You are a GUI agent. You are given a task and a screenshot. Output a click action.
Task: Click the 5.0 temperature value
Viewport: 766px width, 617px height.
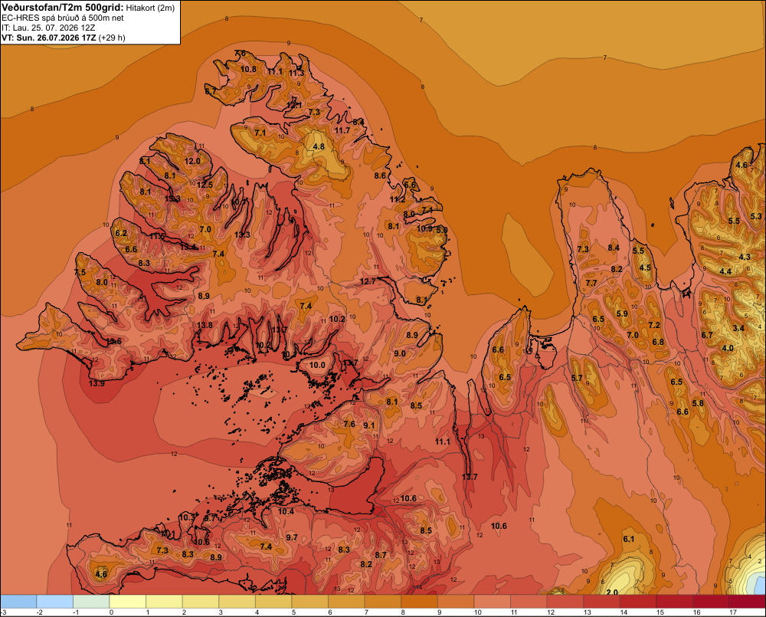coord(442,230)
